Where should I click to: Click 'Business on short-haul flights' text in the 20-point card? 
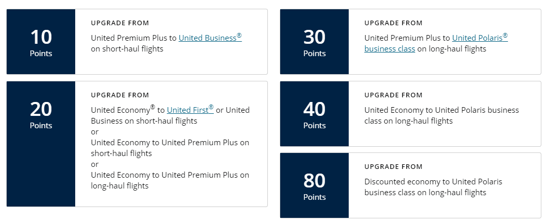pyautogui.click(x=144, y=121)
